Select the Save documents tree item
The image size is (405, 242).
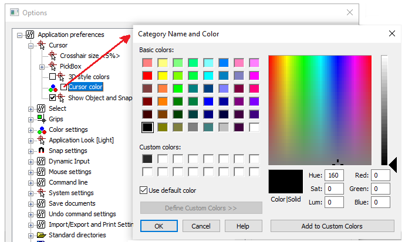pos(72,203)
